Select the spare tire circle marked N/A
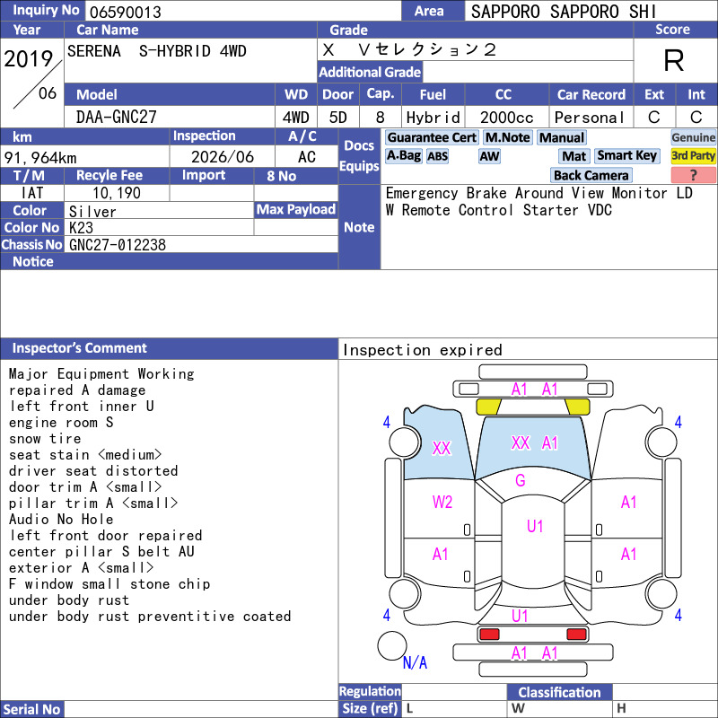 point(392,645)
